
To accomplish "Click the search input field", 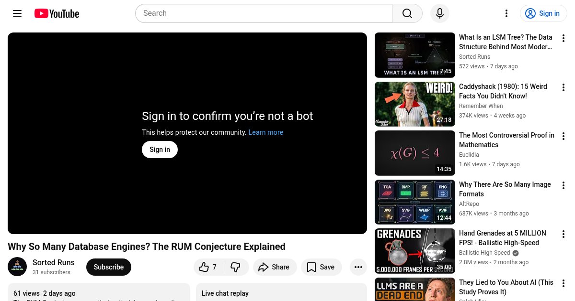I will (264, 13).
